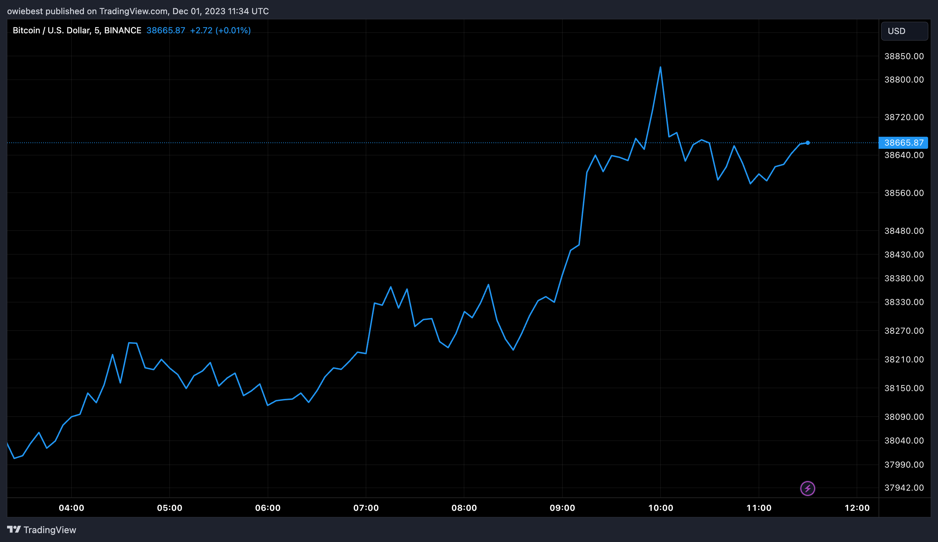
Task: Click the 38330.00 price axis label
Action: (x=904, y=302)
